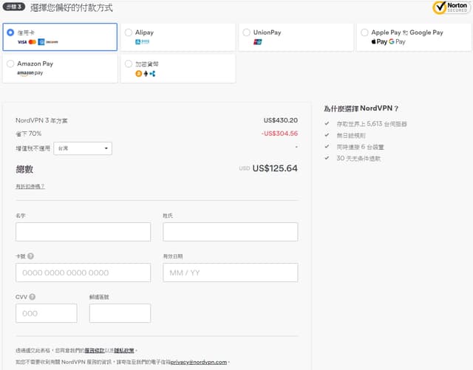The image size is (473, 370).
Task: Click the Alipay logo icon
Action: (x=142, y=42)
